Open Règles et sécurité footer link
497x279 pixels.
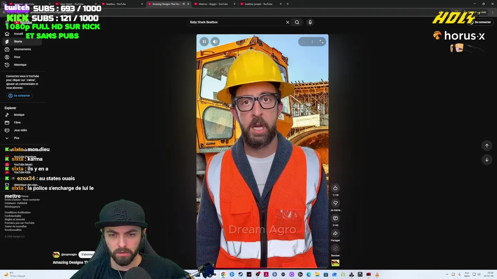click(15, 219)
